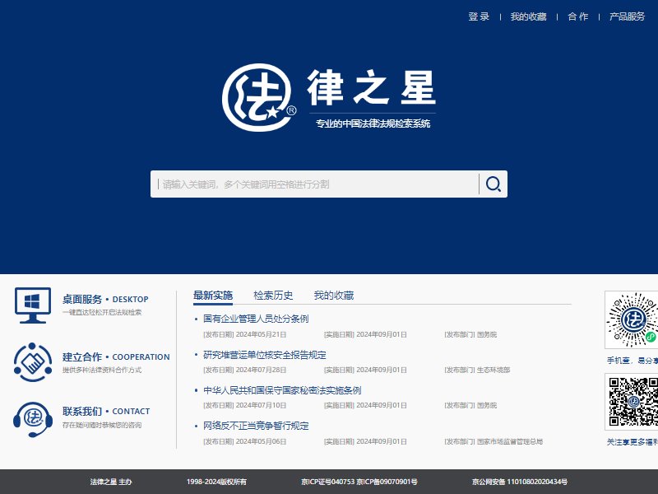Click 法律之星 主办 in footer
This screenshot has width=658, height=494.
click(111, 482)
